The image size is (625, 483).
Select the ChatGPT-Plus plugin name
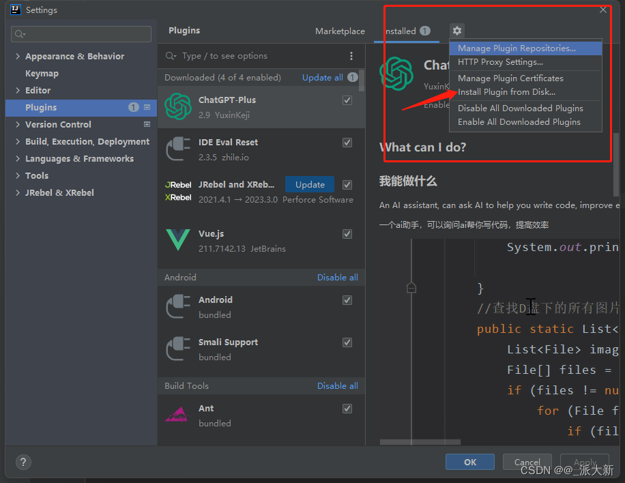pos(227,100)
